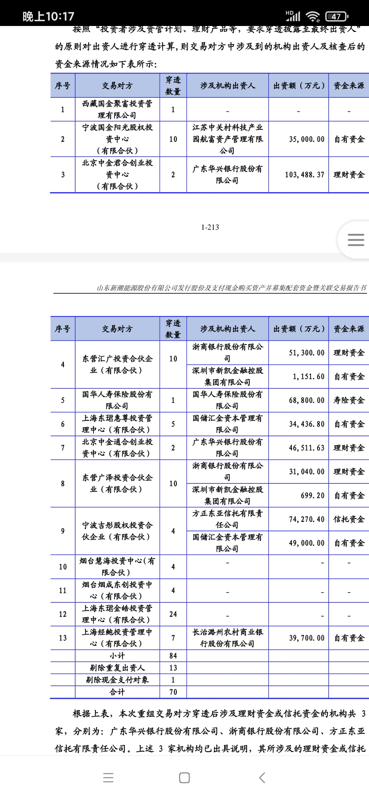The width and height of the screenshot is (369, 800).
Task: Select cell 烟台慧海投资中心
Action: (x=117, y=566)
